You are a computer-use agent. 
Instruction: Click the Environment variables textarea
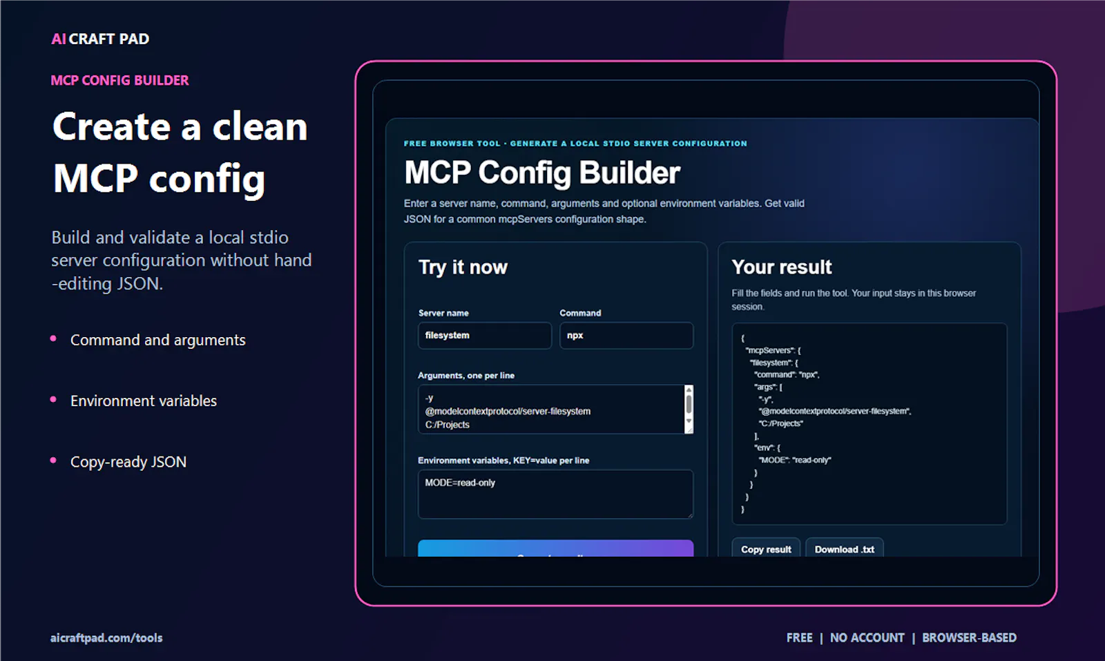[555, 494]
